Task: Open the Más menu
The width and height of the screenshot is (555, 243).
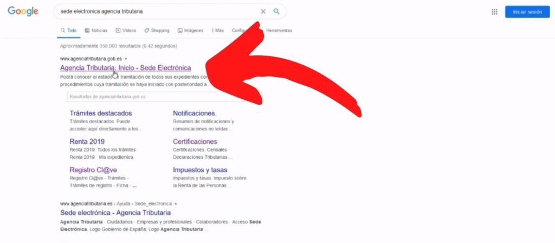Action: tap(218, 30)
